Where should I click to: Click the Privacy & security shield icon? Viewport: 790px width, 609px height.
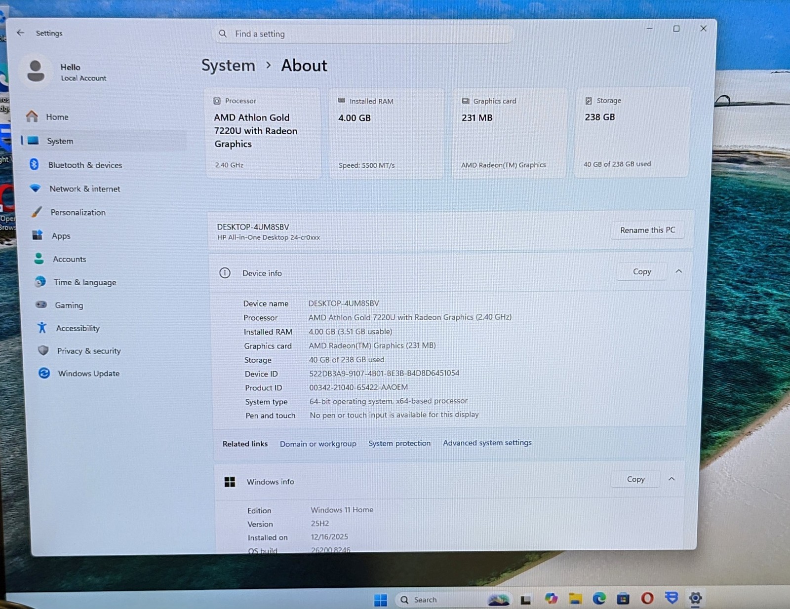(43, 350)
